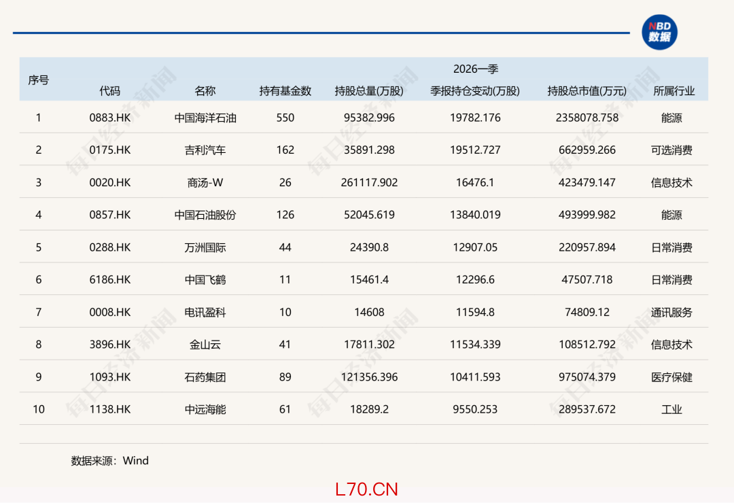The image size is (734, 503).
Task: Click stock code 0857.HK
Action: (110, 215)
